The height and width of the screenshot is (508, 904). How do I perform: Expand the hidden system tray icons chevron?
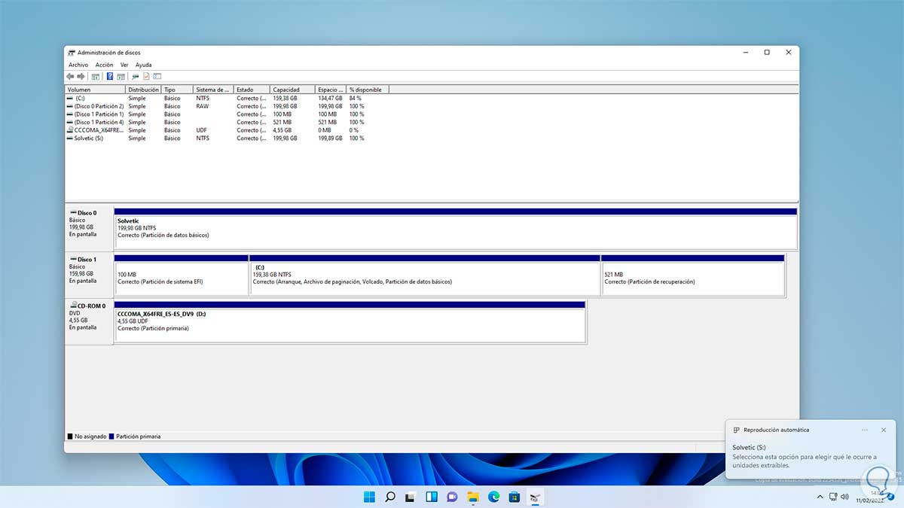tap(820, 497)
